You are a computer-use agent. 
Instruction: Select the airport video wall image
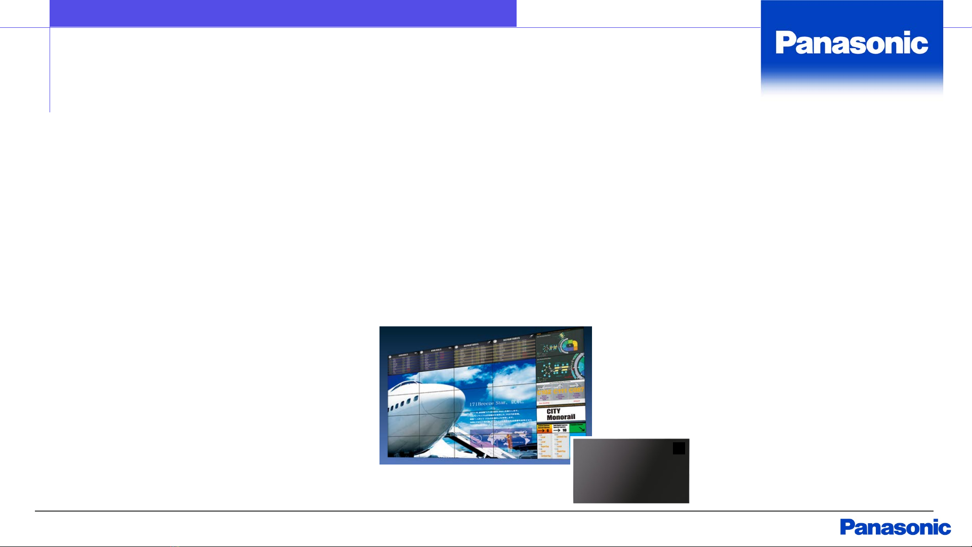(485, 395)
